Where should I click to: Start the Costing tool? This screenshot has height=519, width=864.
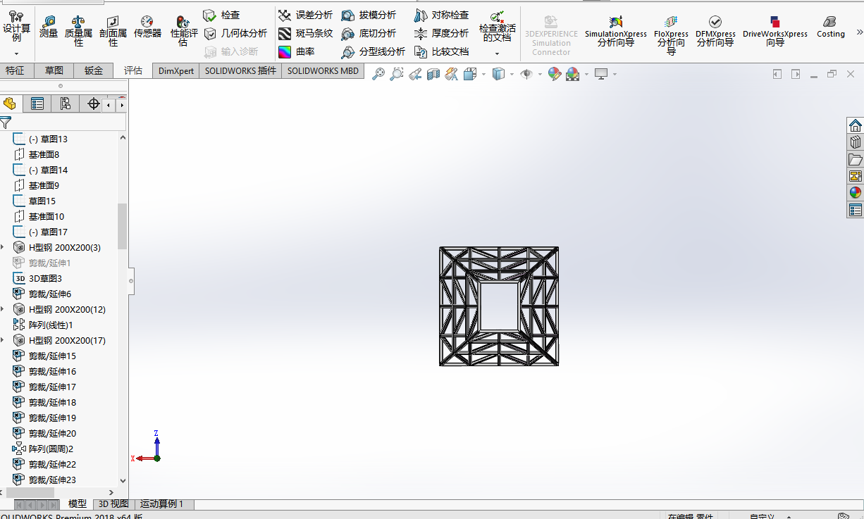point(830,27)
